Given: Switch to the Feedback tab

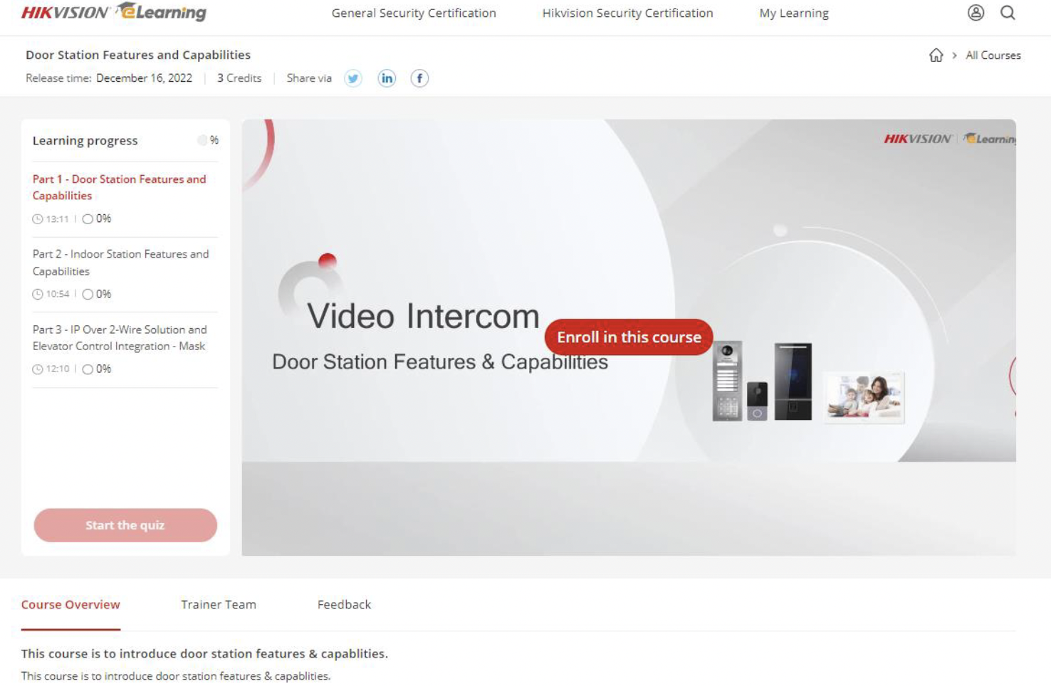Looking at the screenshot, I should pyautogui.click(x=344, y=604).
